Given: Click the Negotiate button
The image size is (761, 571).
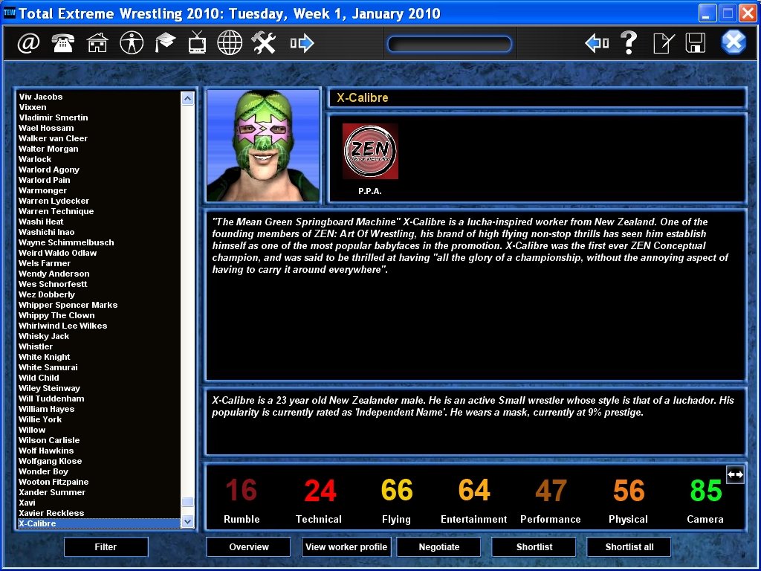Looking at the screenshot, I should point(438,546).
